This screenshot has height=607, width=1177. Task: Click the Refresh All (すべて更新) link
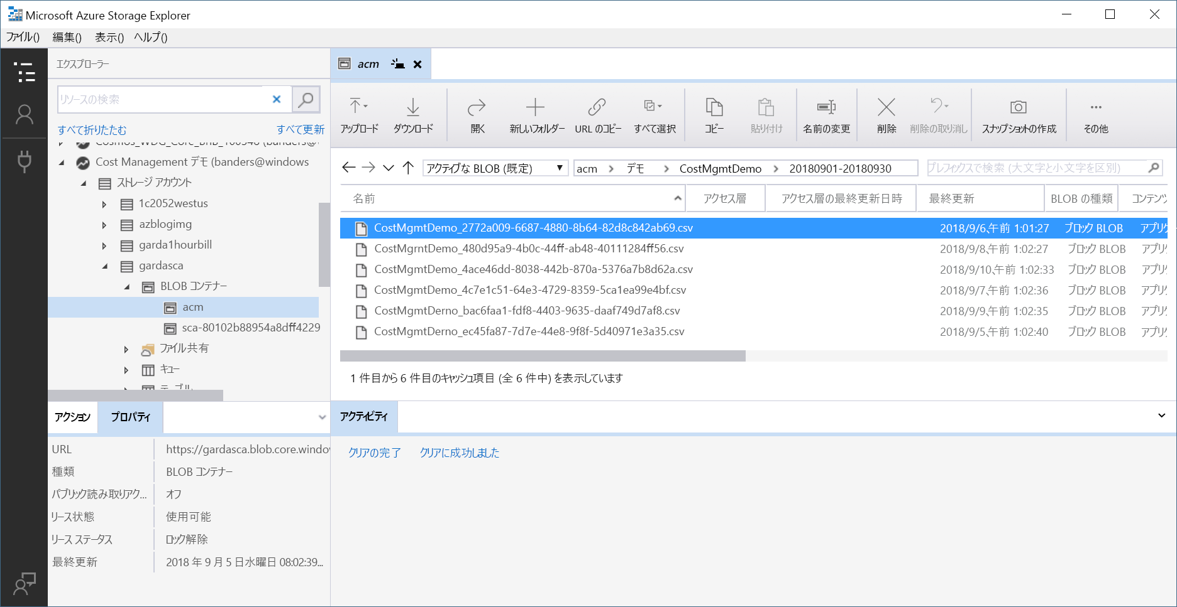coord(301,129)
